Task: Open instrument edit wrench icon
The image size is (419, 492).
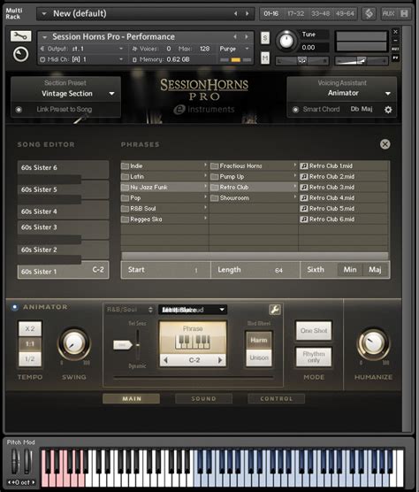Action: [x=20, y=36]
